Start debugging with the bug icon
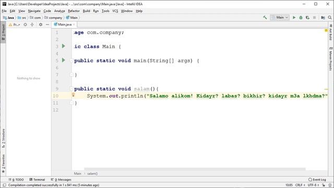The height and width of the screenshot is (188, 334). coord(301,17)
